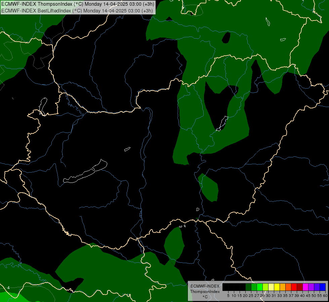Select the pale yellow 30–31 legend swatch
Viewport: 329px width, 302px height.
(x=271, y=287)
